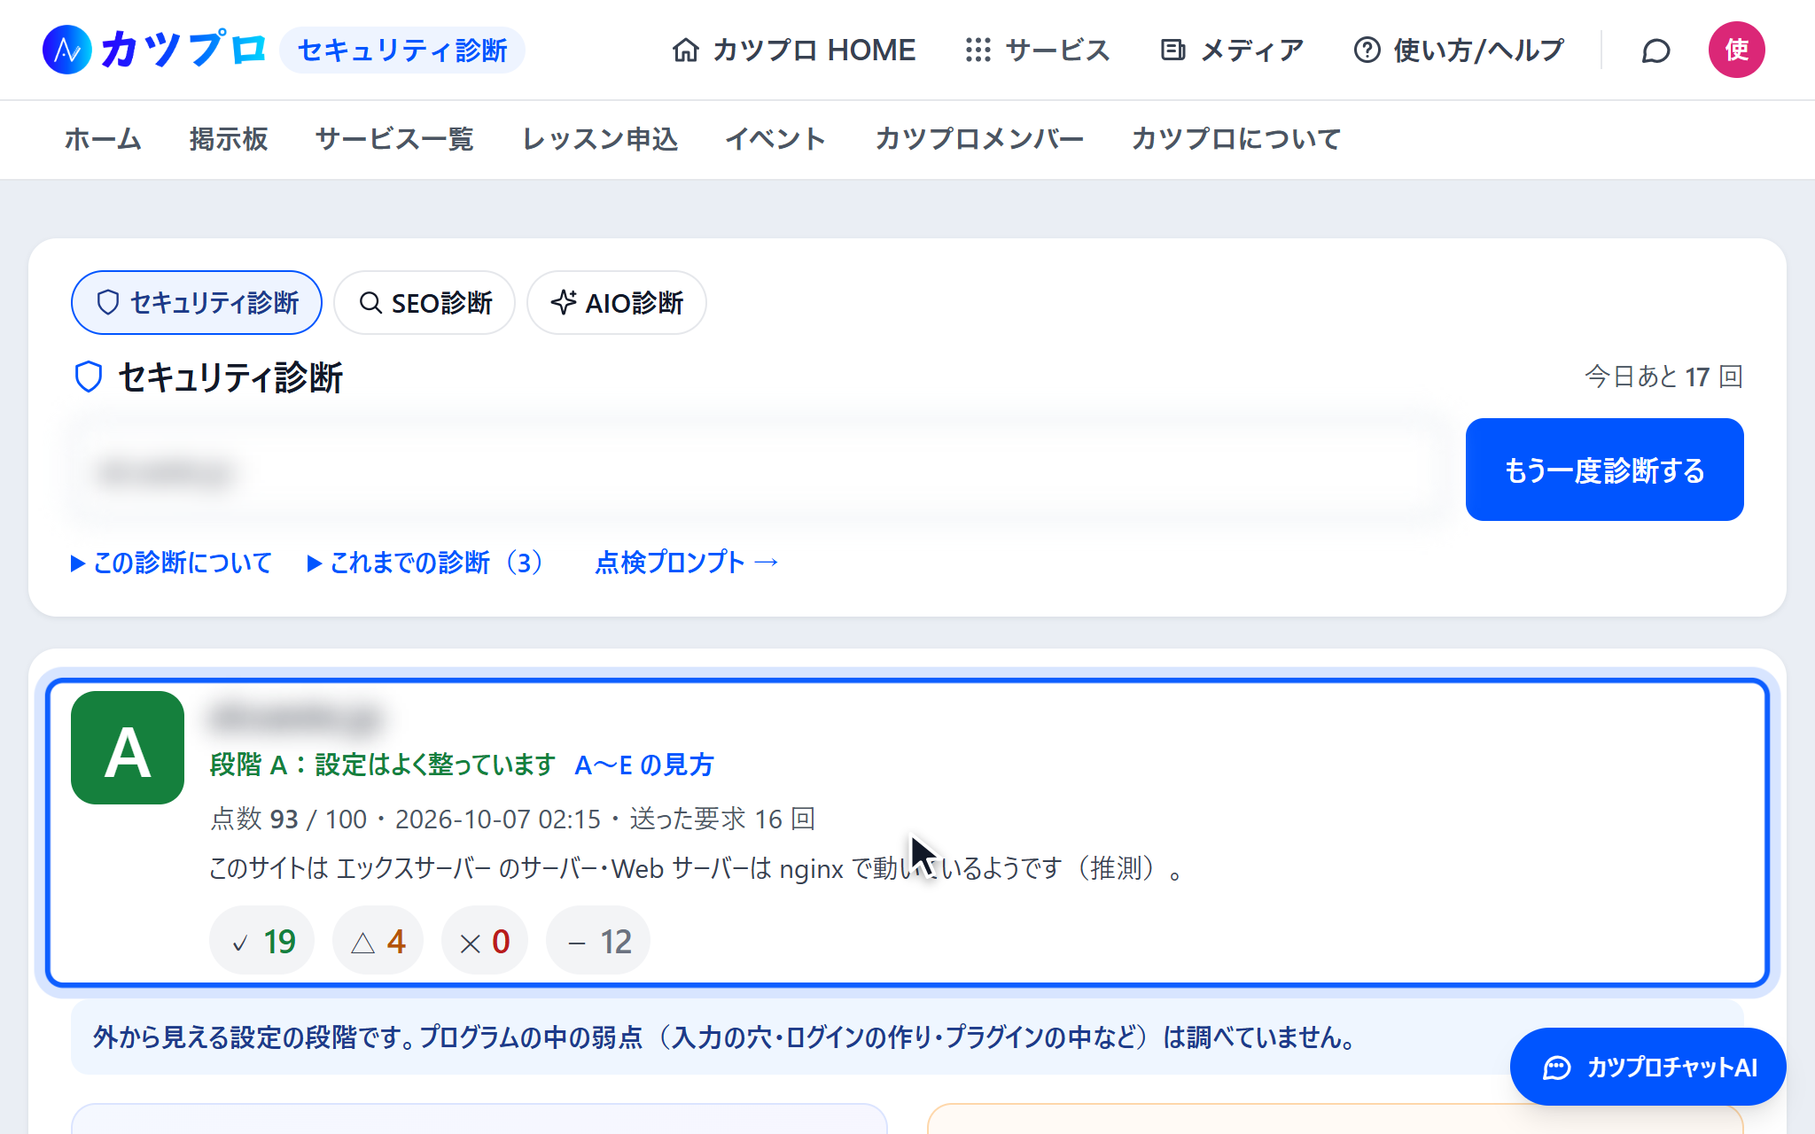
Task: Click the warning chip showing △ 4
Action: coord(378,941)
